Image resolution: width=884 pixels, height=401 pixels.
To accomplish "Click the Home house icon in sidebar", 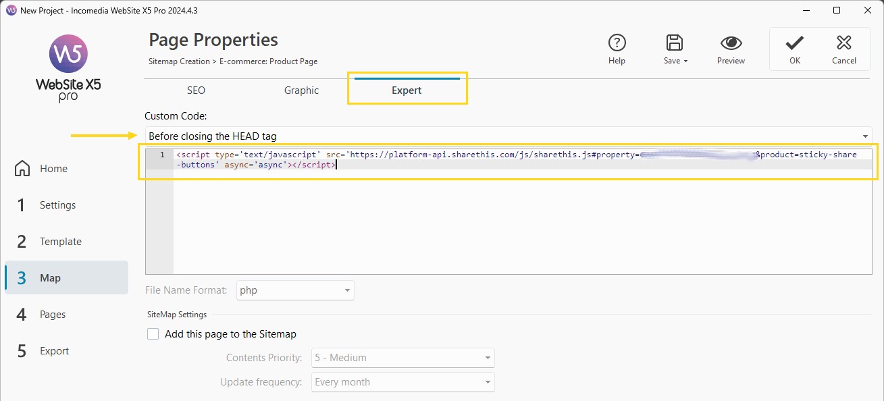I will tap(22, 168).
